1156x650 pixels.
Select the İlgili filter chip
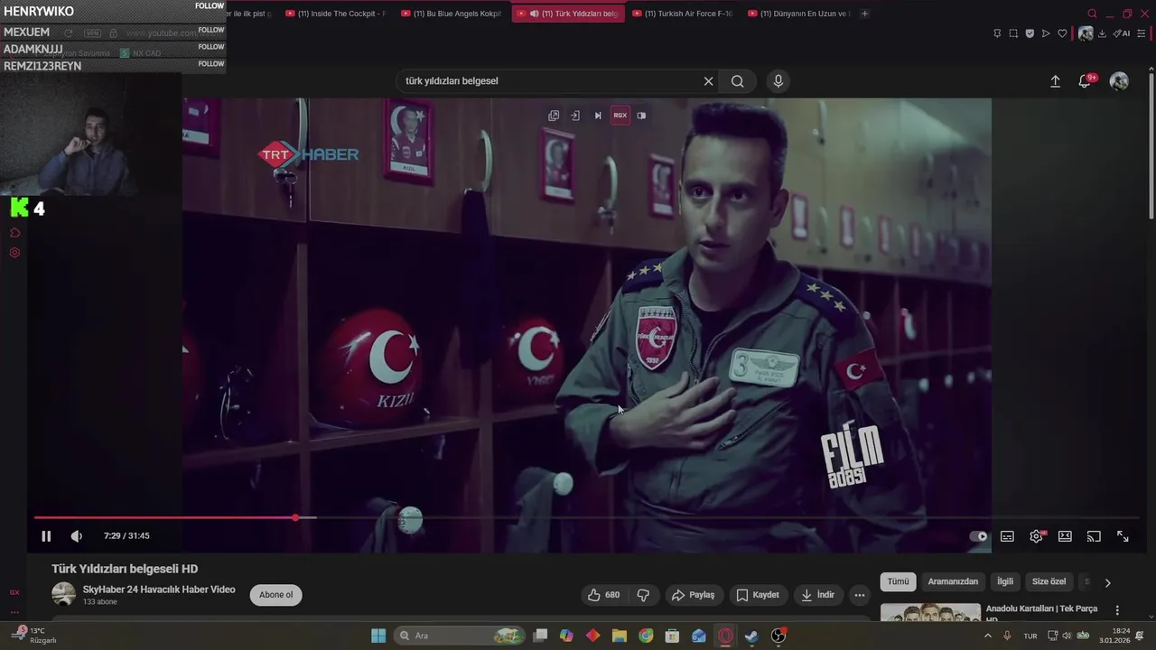tap(1005, 582)
